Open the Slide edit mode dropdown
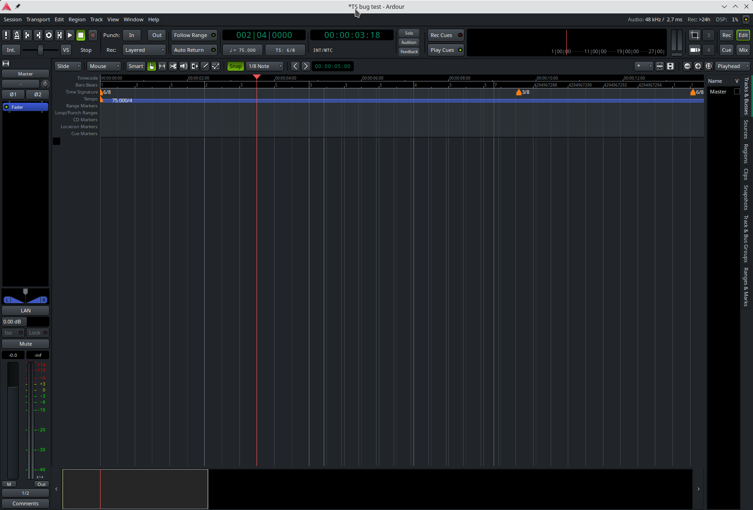 pyautogui.click(x=68, y=66)
